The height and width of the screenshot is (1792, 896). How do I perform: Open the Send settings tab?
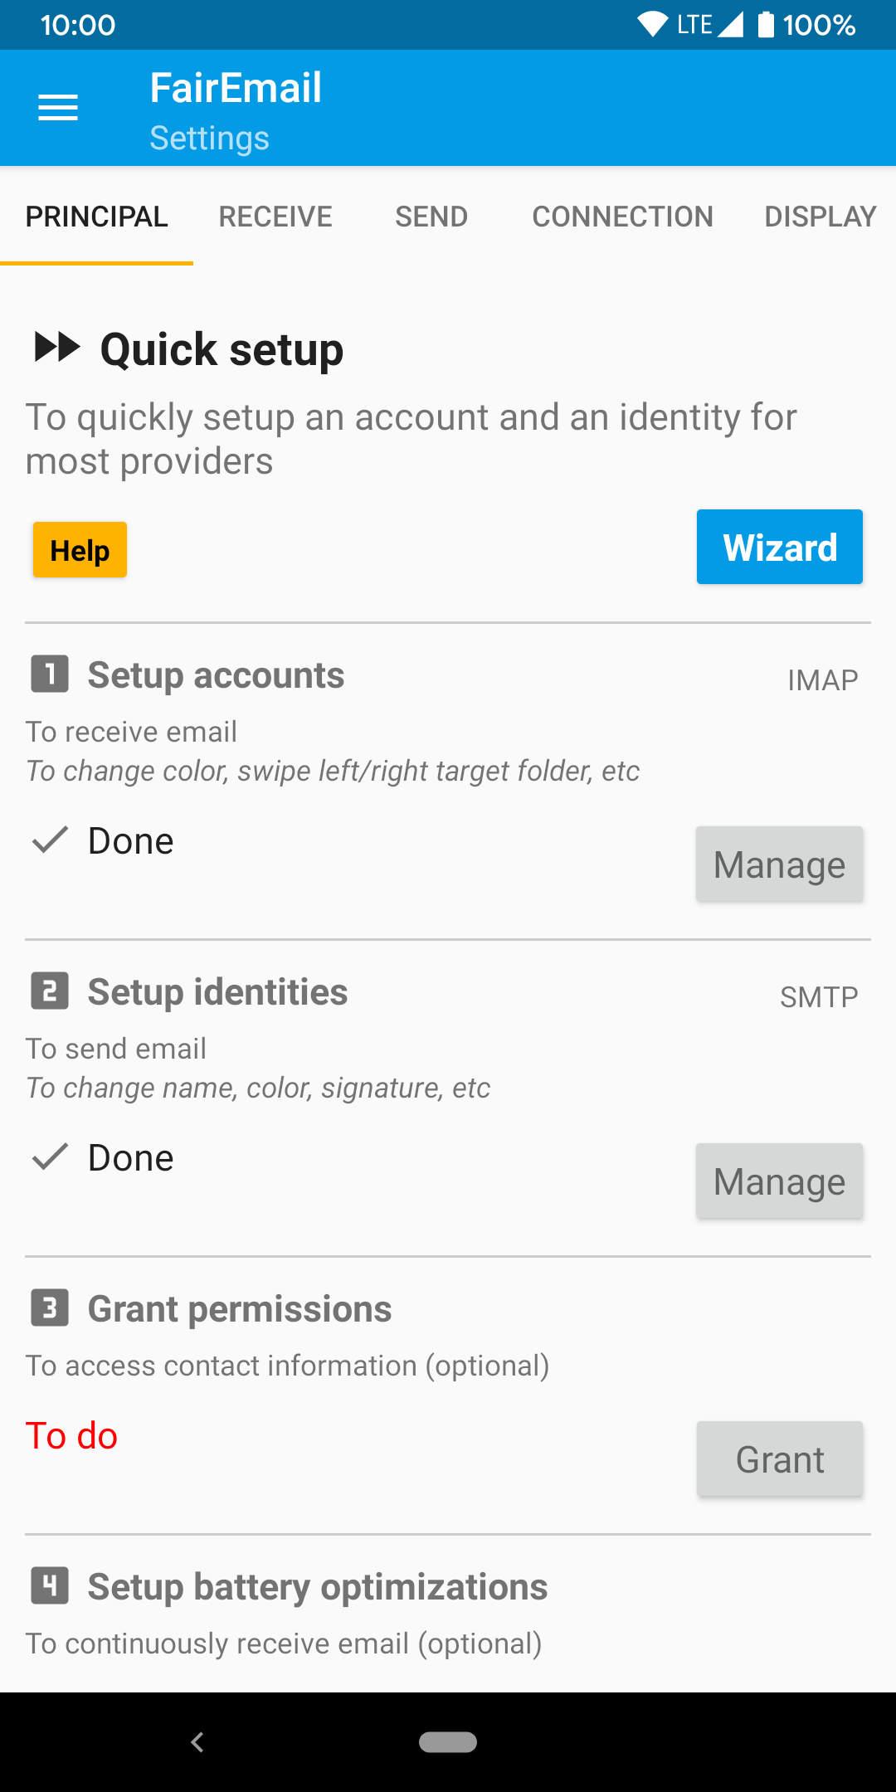coord(431,217)
